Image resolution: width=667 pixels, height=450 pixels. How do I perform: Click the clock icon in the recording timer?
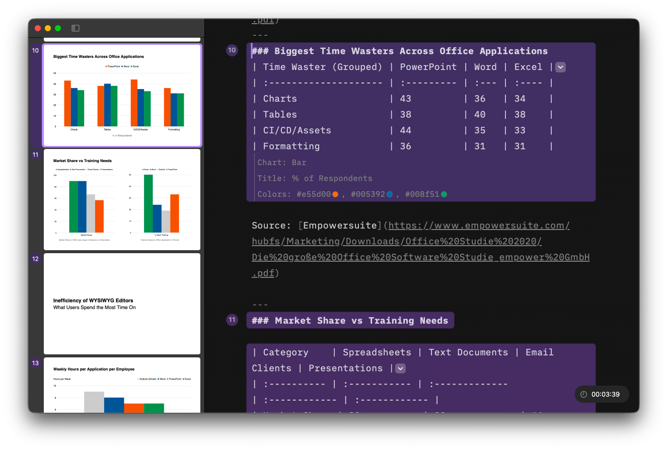(583, 394)
